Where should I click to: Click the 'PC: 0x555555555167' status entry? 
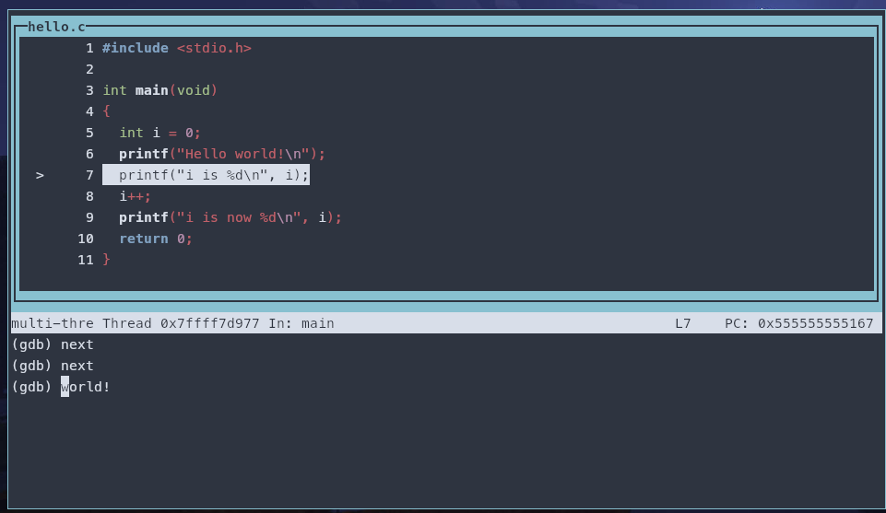coord(799,323)
